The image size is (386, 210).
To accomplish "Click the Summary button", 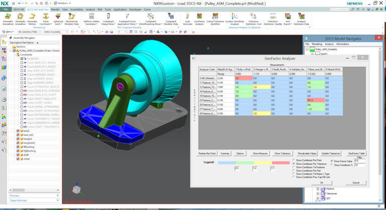I will (225, 154).
